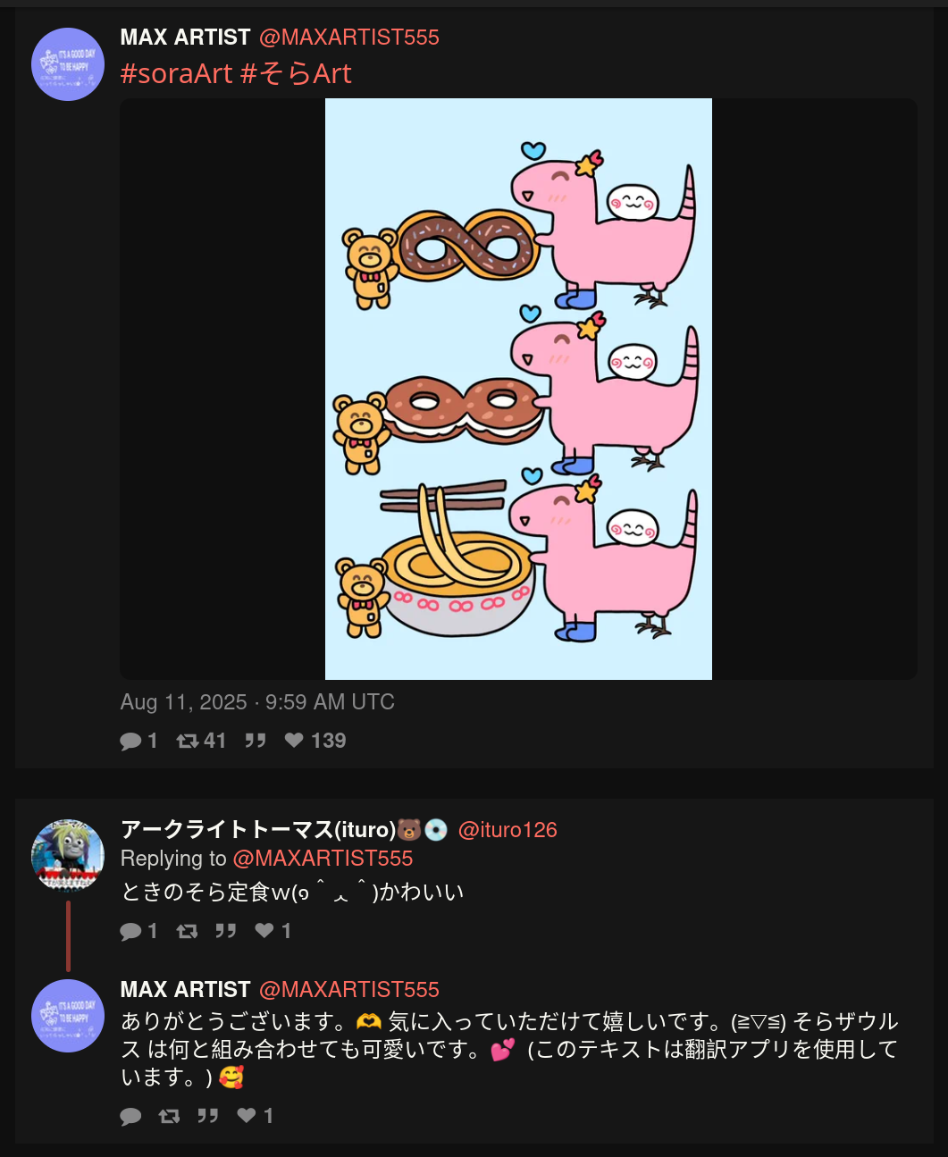
Task: Click アークライトトーマス(ituro) avatar picture
Action: tap(68, 854)
